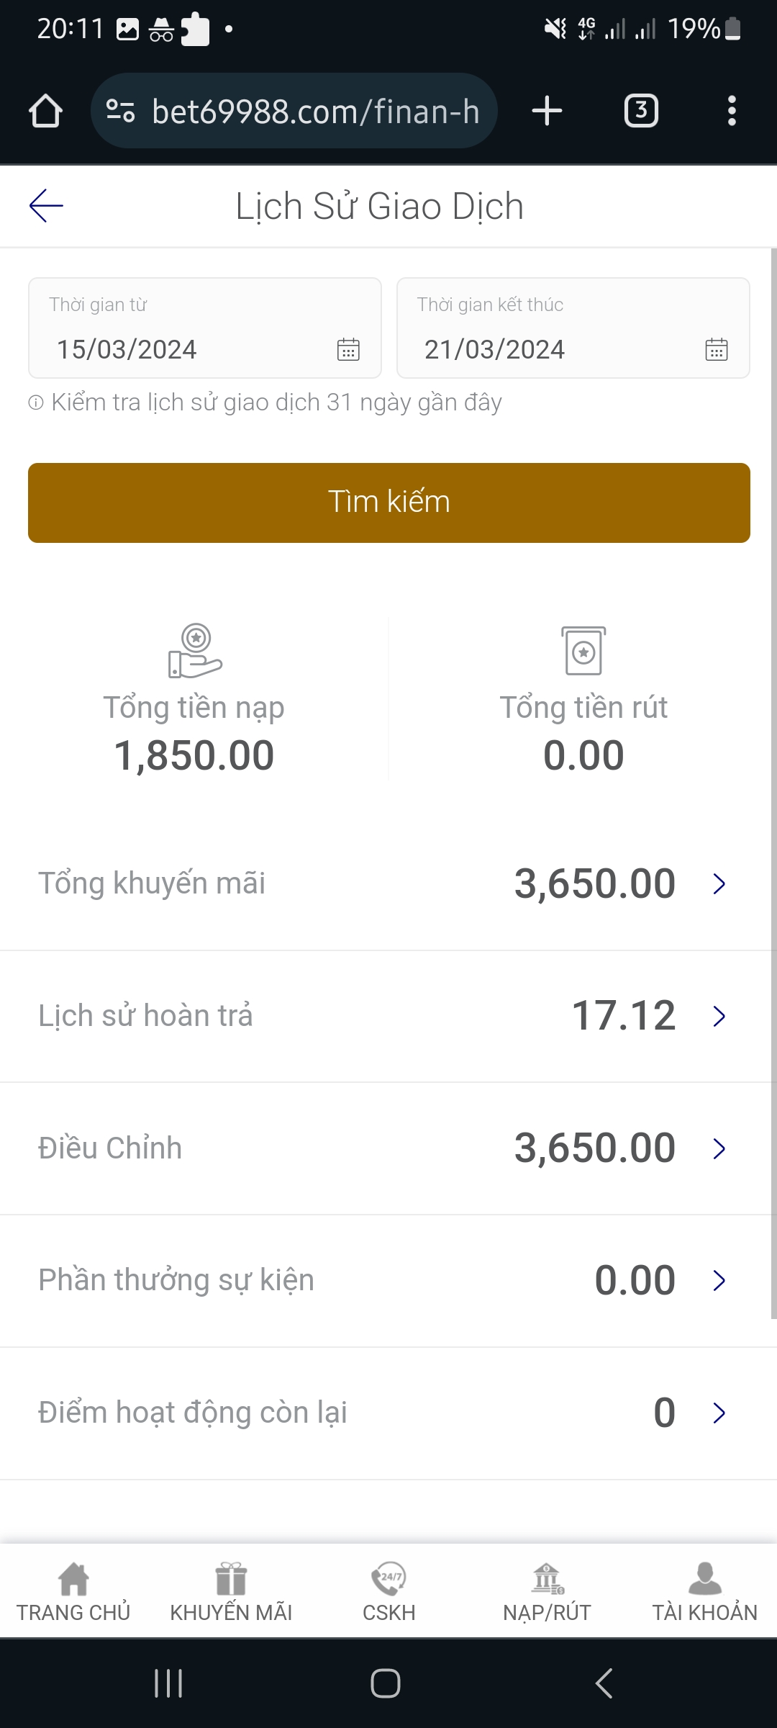Switch to the KHUYẾN MÃI tab
The width and height of the screenshot is (777, 1728).
click(231, 1593)
